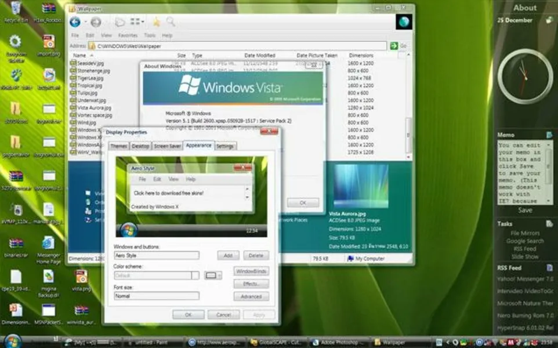This screenshot has height=348, width=558.
Task: Open the Favorites menu in Wallpaper window
Action: pyautogui.click(x=128, y=35)
